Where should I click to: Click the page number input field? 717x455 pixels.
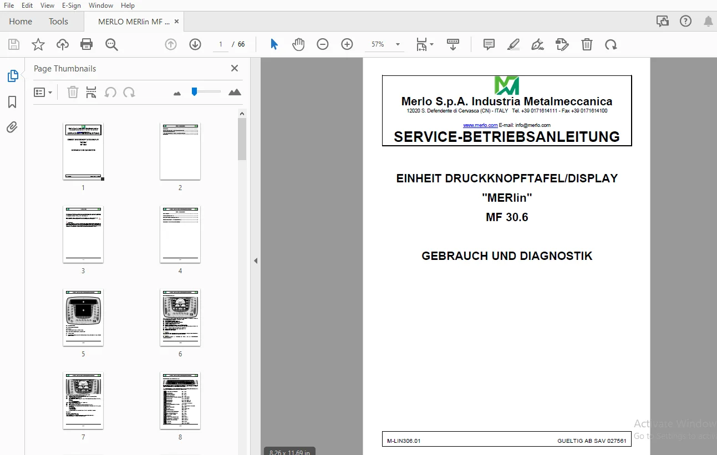pos(221,44)
